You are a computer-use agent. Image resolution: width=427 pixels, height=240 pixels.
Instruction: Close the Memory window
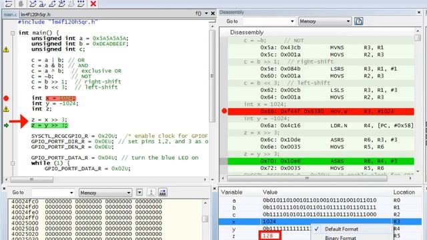4,188
